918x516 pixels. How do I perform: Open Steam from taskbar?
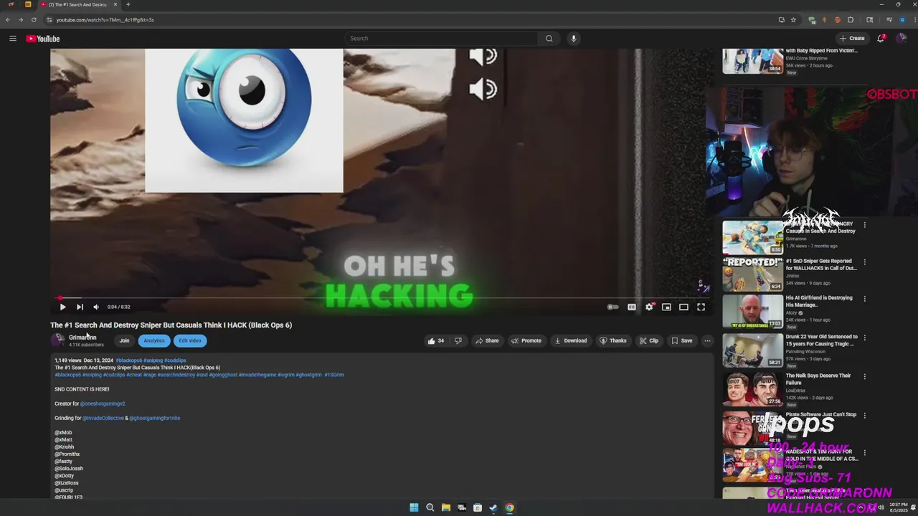(x=493, y=507)
